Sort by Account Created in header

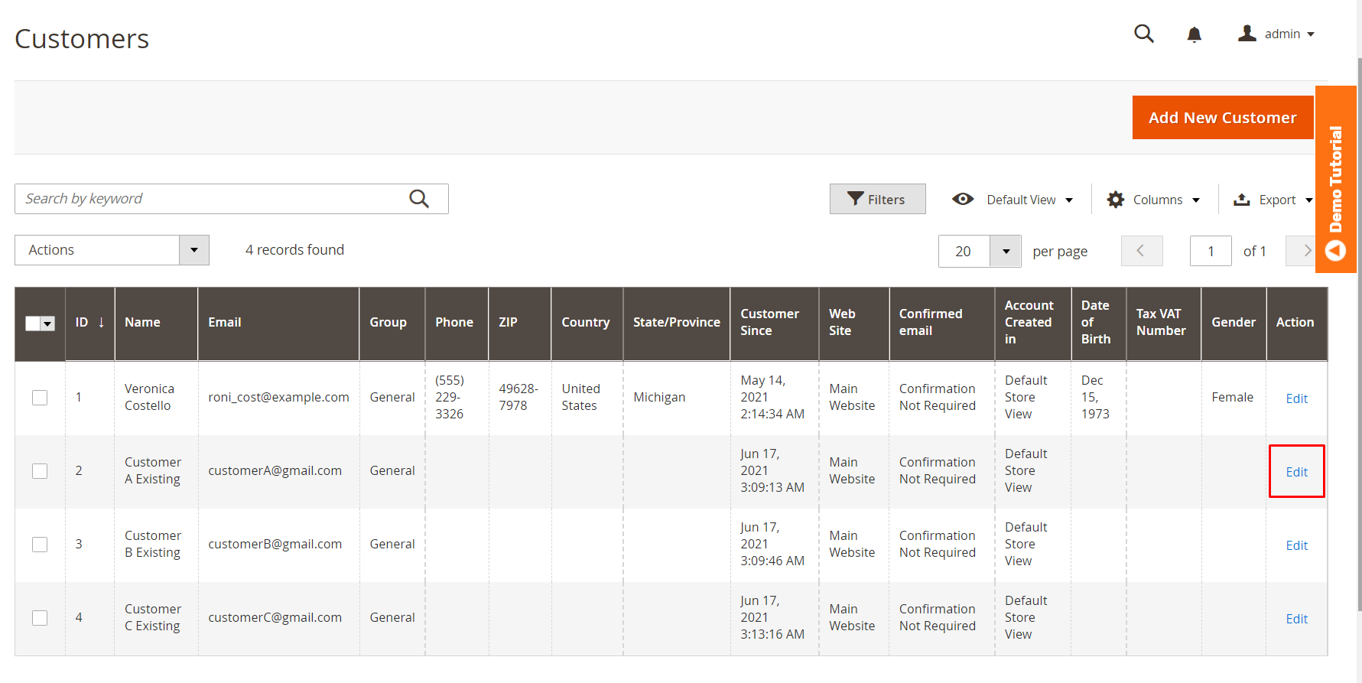pos(1032,324)
